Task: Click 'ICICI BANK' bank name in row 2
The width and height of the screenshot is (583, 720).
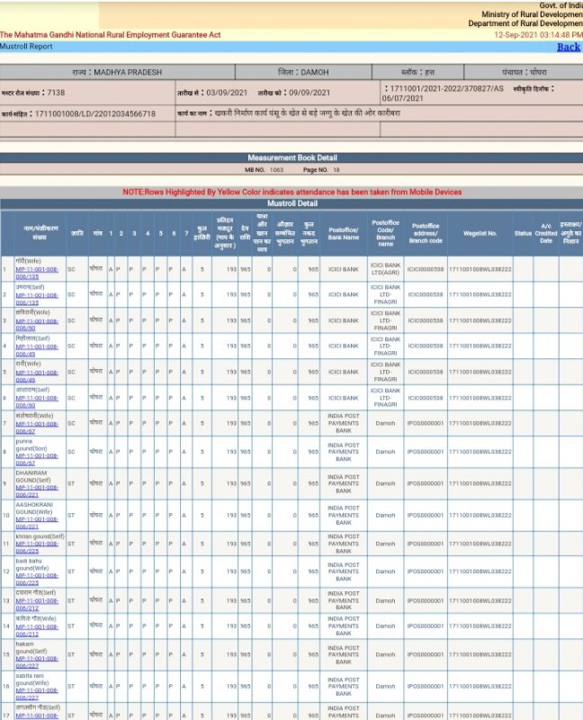Action: (x=344, y=295)
